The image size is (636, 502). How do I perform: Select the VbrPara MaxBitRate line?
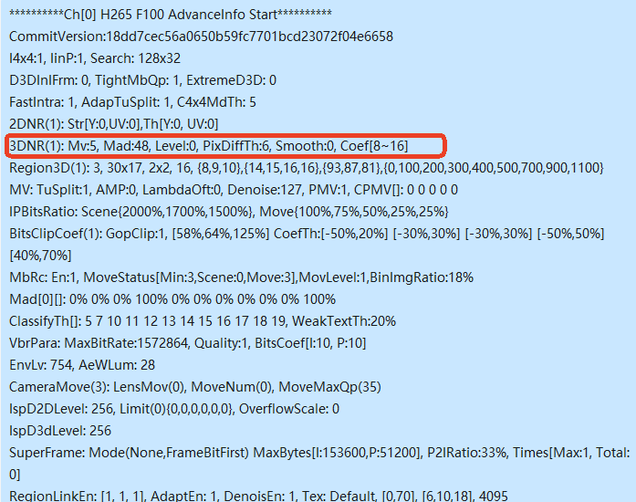click(187, 343)
